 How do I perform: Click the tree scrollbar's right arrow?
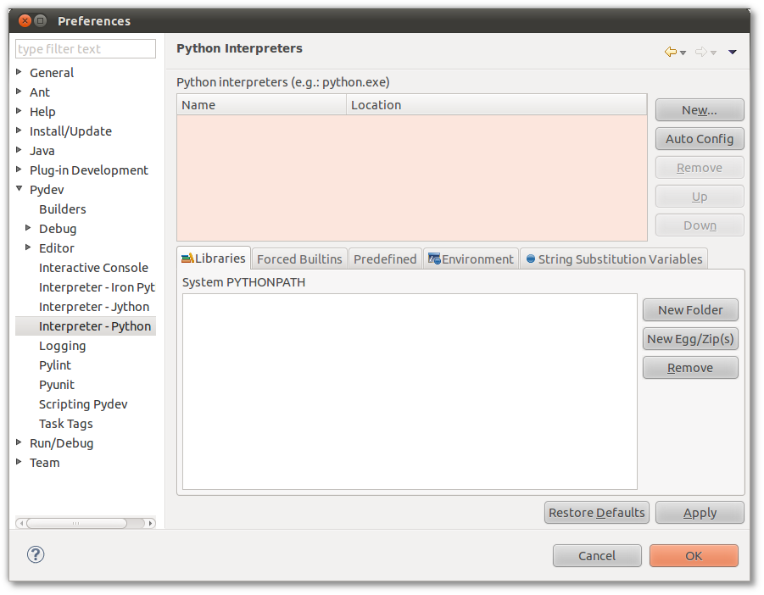click(x=150, y=523)
